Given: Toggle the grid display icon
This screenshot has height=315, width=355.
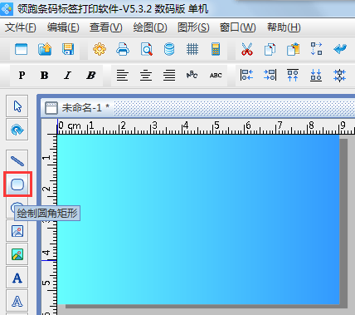Looking at the screenshot, I should pyautogui.click(x=192, y=49).
